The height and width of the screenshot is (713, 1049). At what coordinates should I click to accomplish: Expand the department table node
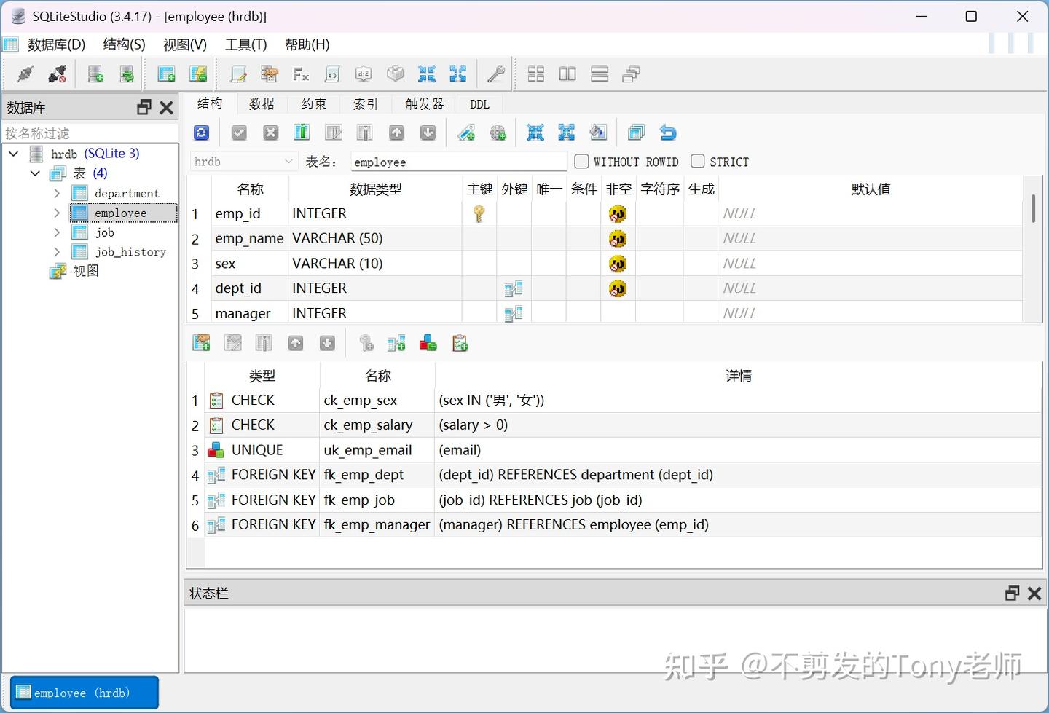(x=58, y=192)
